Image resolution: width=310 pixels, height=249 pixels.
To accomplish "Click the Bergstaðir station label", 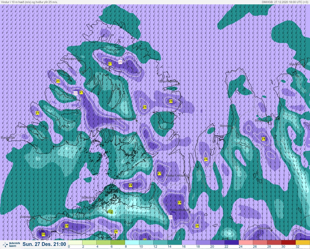I will click(x=261, y=120).
